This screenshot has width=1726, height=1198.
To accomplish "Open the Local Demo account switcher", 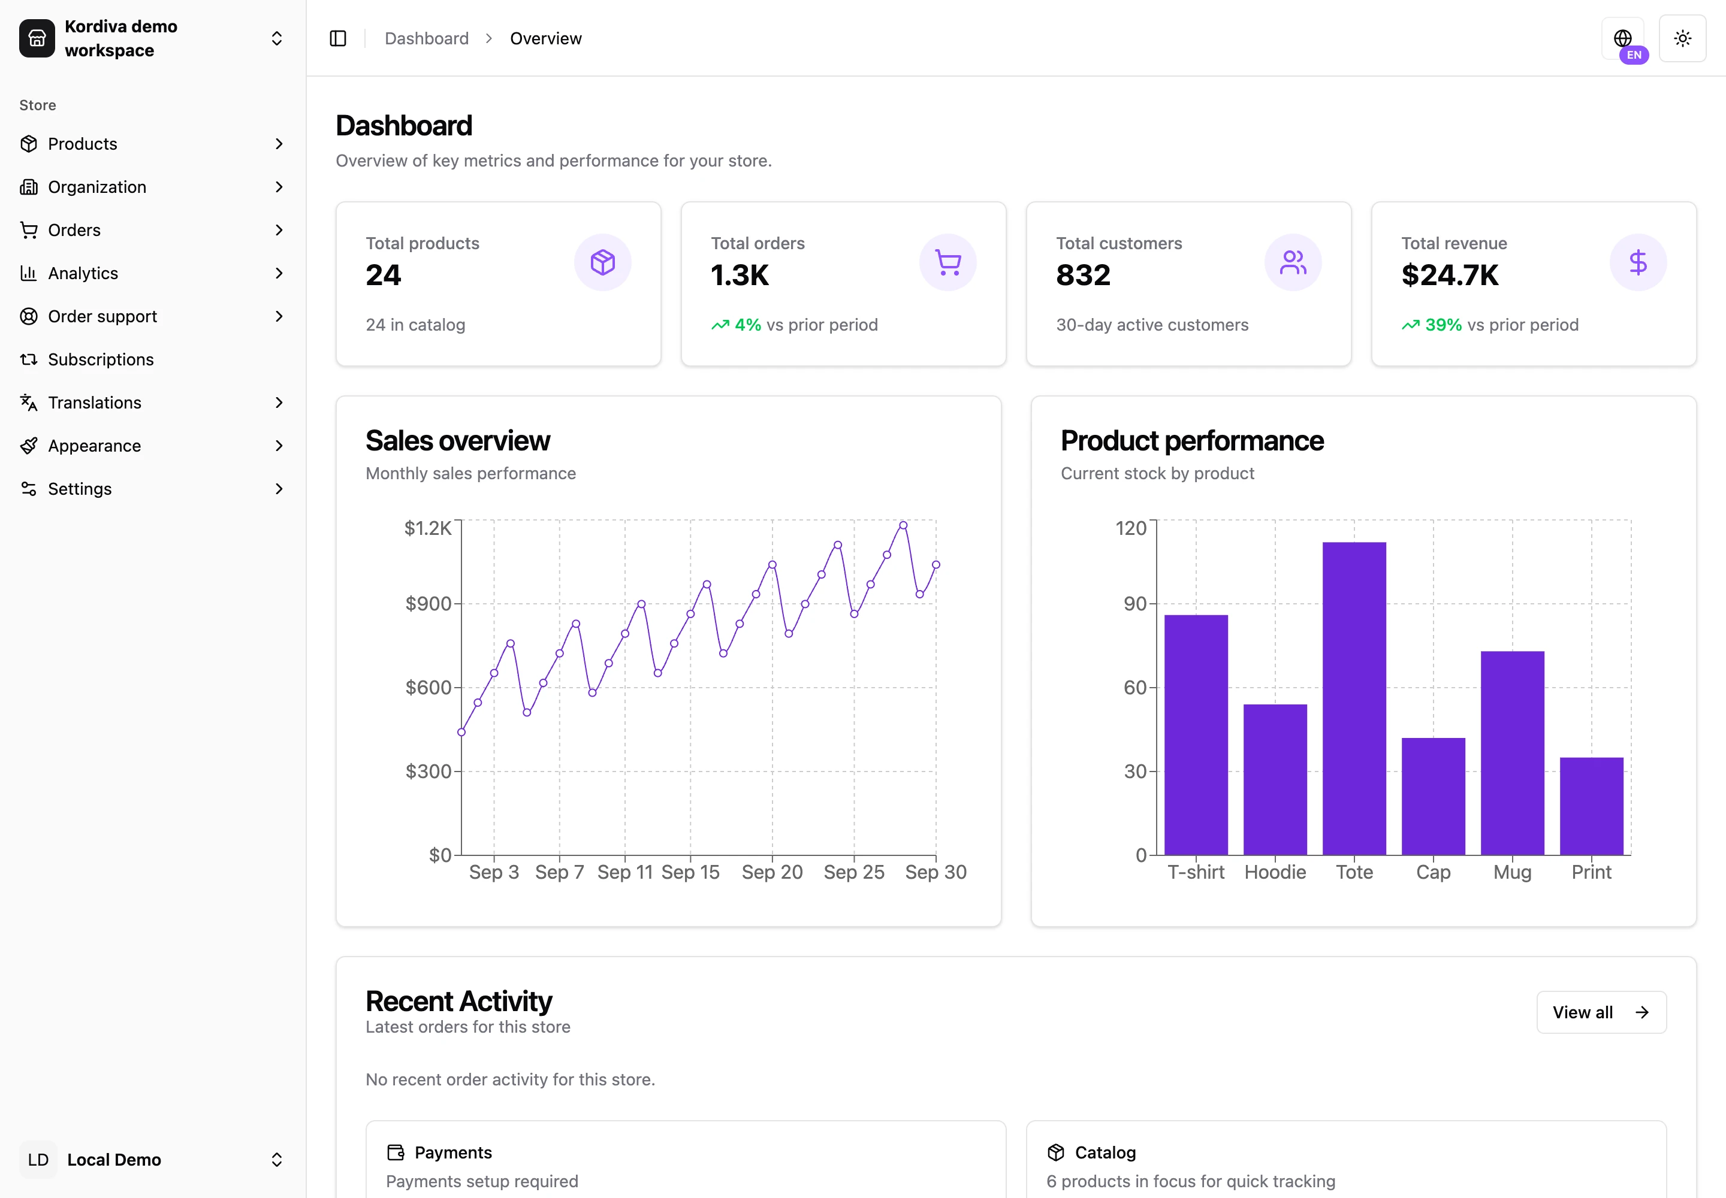I will click(152, 1160).
